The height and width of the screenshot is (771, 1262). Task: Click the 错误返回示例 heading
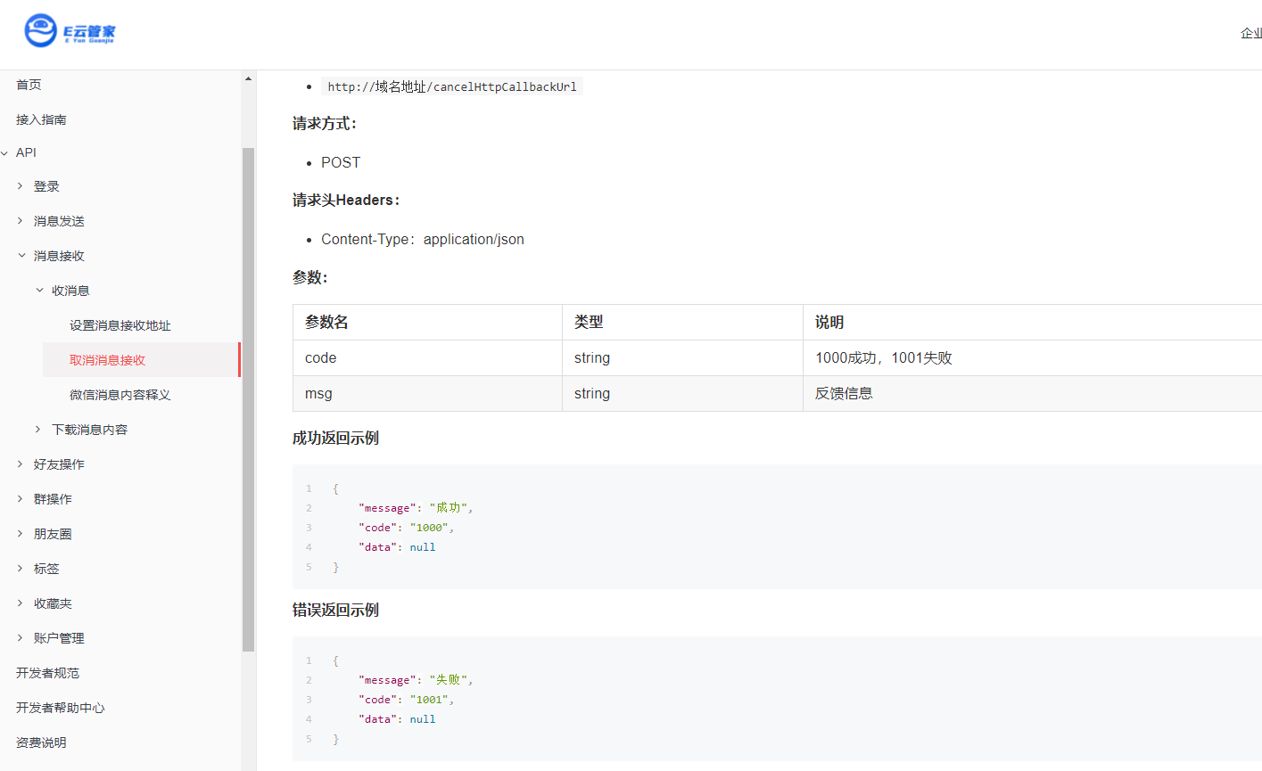(335, 610)
